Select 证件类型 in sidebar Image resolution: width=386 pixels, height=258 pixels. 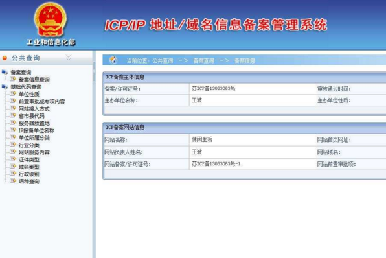[x=29, y=159]
